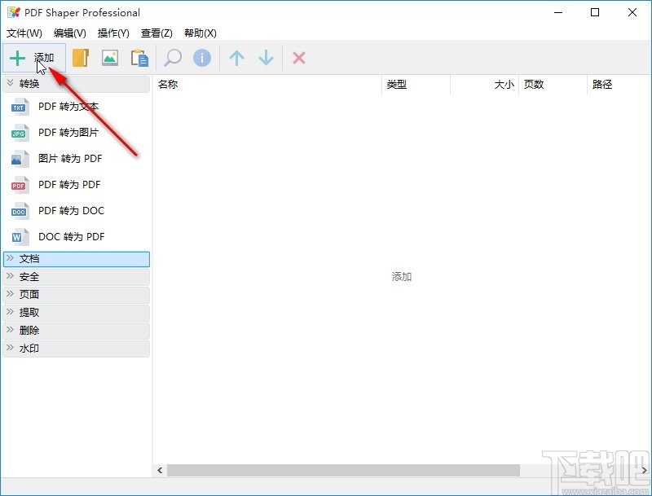Click the TXT icon beside PDF 转为文本
The image size is (652, 496).
click(x=20, y=107)
